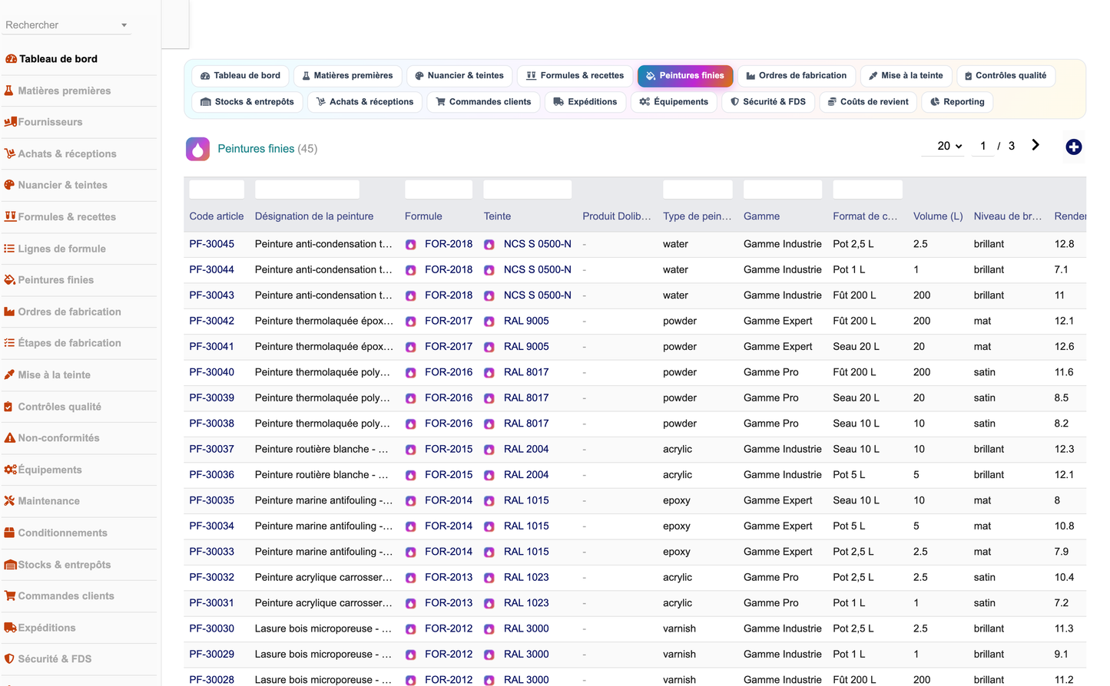Image resolution: width=1110 pixels, height=686 pixels.
Task: Open the Reporting tab
Action: tap(957, 102)
